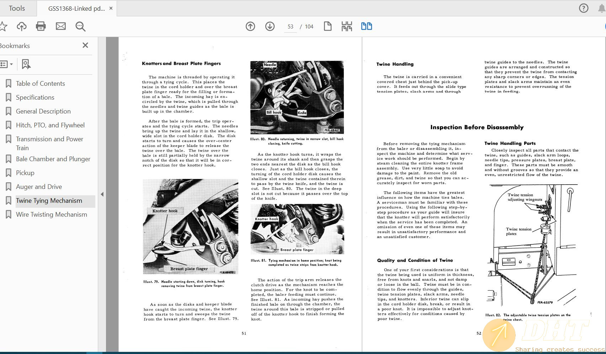606x354 pixels.
Task: Save the file to cloud storage
Action: coord(22,26)
